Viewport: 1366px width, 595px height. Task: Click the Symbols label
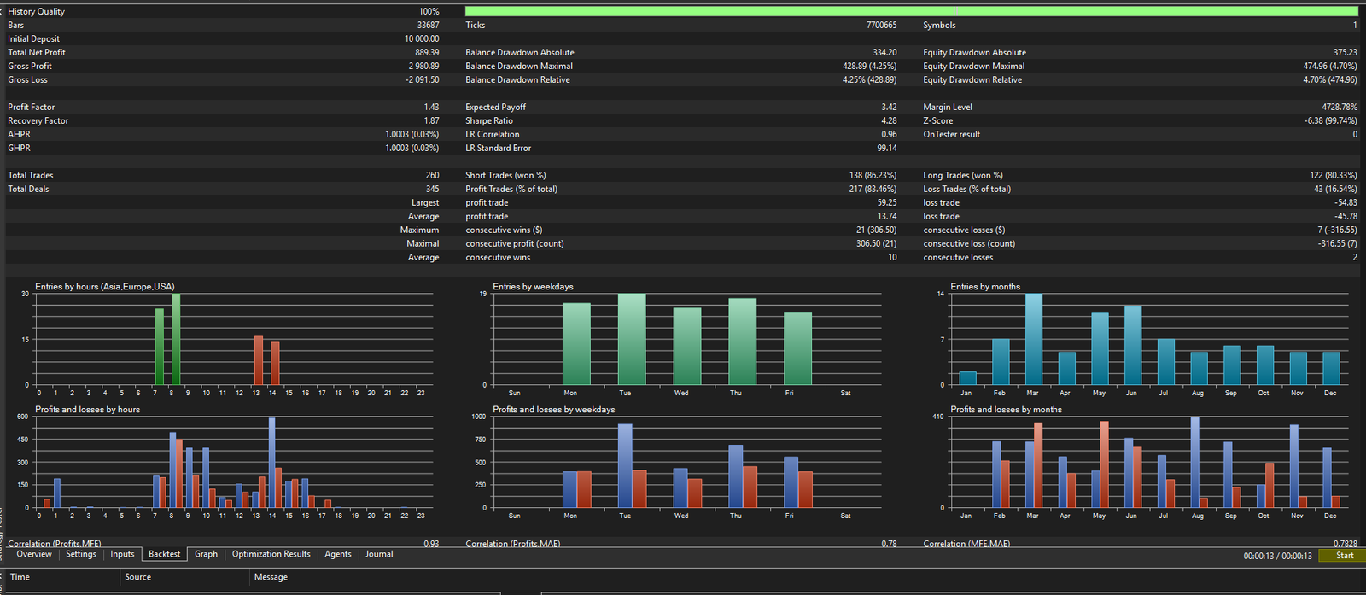(x=939, y=25)
